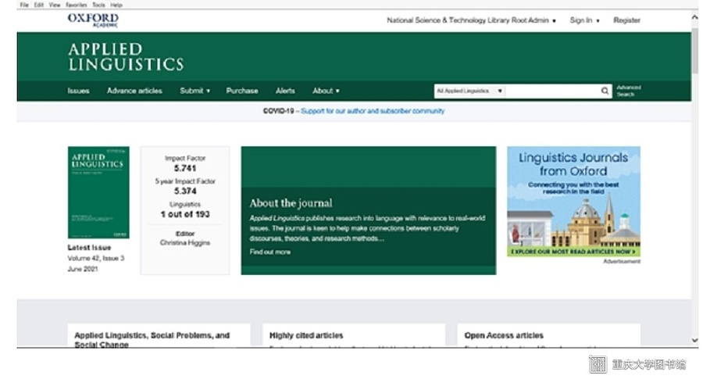Expand National Science & Technology Library account menu
This screenshot has width=703, height=390.
(x=471, y=20)
